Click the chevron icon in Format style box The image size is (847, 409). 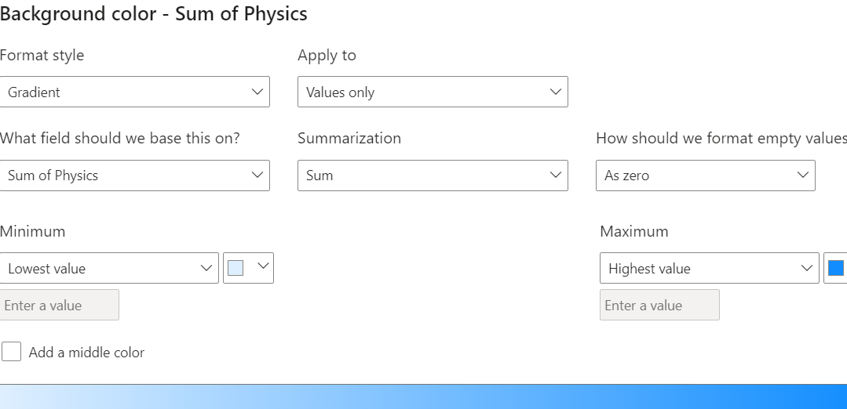click(257, 92)
